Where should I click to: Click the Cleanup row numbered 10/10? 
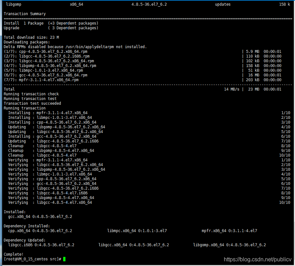click(x=149, y=155)
